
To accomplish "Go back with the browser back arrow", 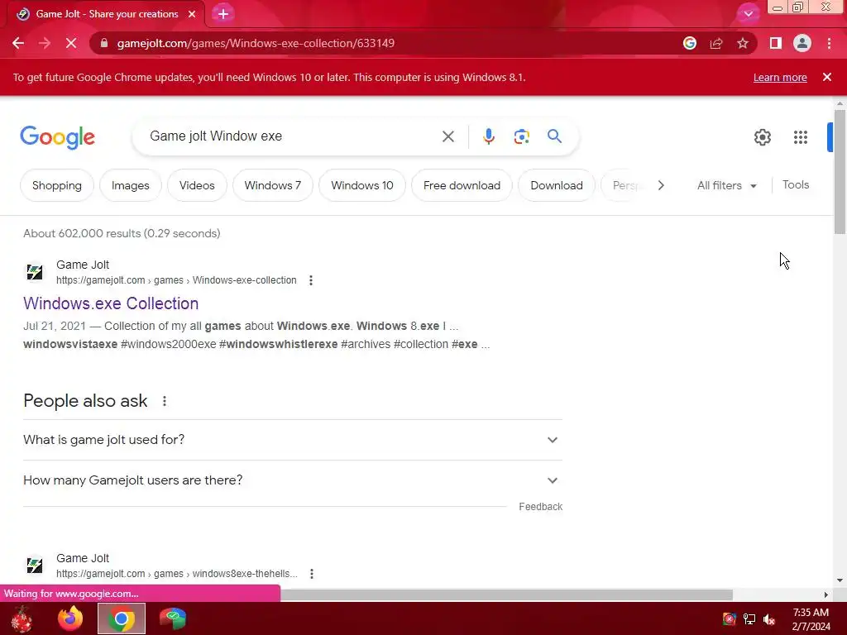I will point(18,43).
